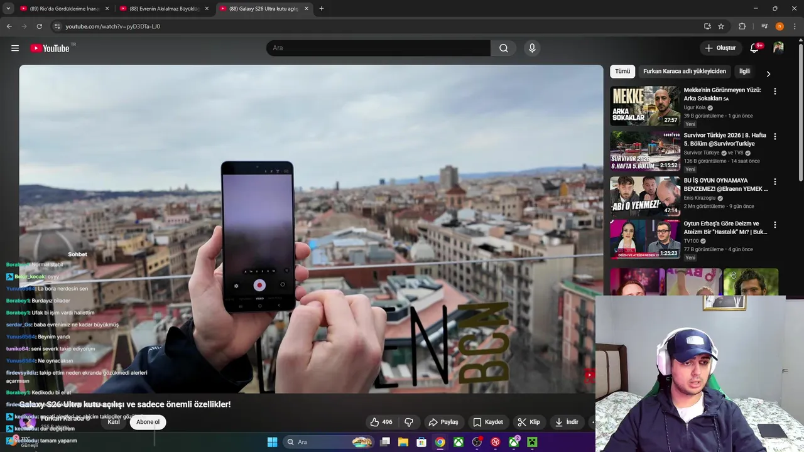Open Ugur Kola channel name
Viewport: 804px width, 452px height.
pos(695,107)
